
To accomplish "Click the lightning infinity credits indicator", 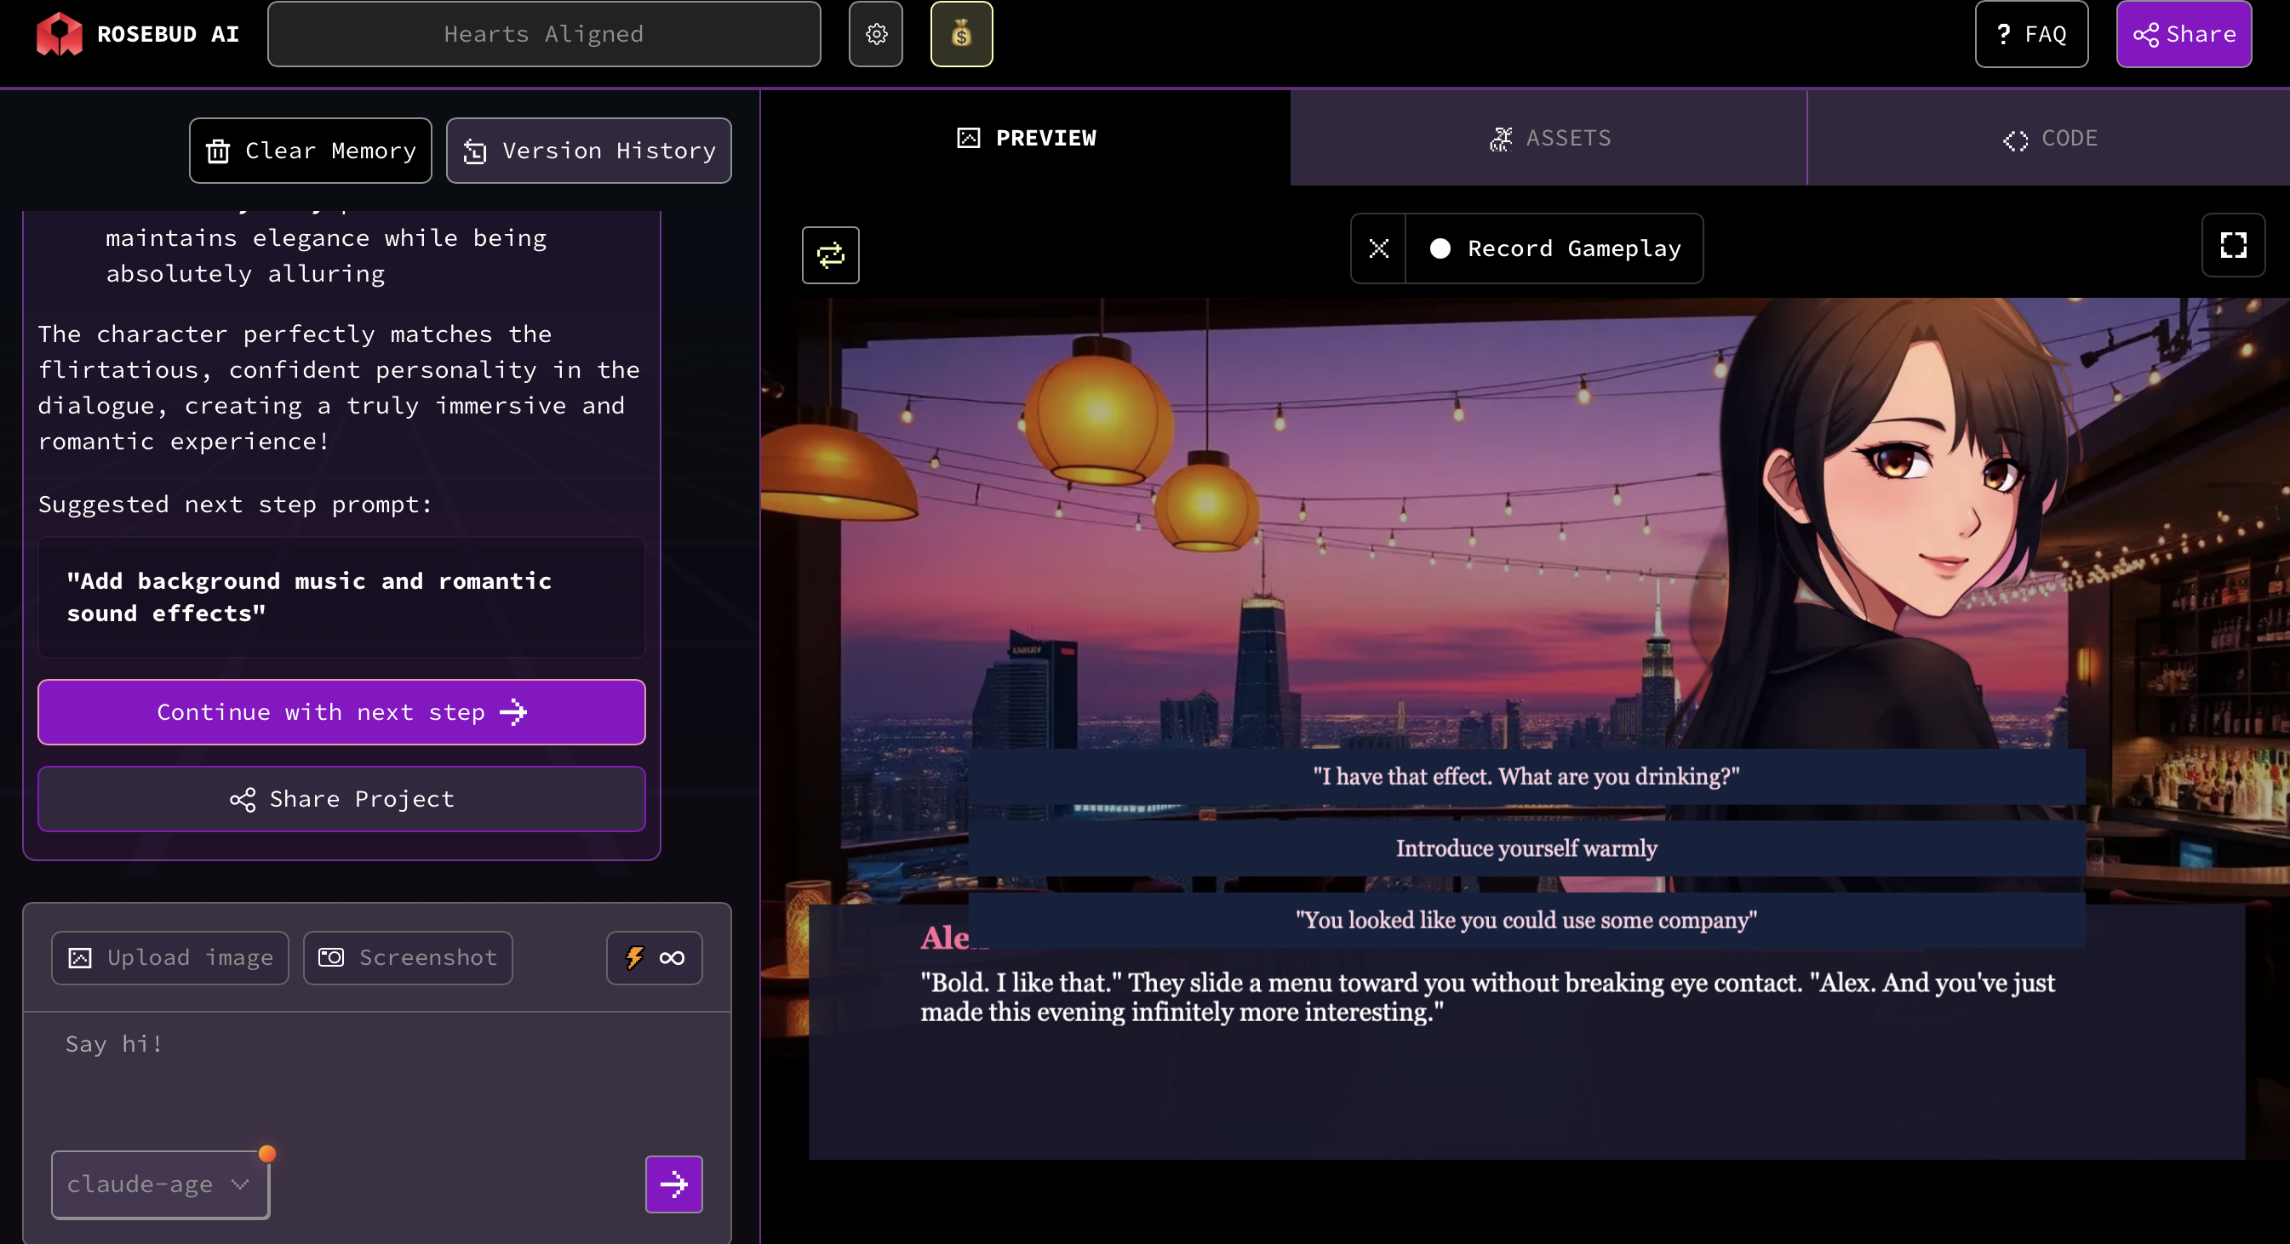I will (x=655, y=958).
